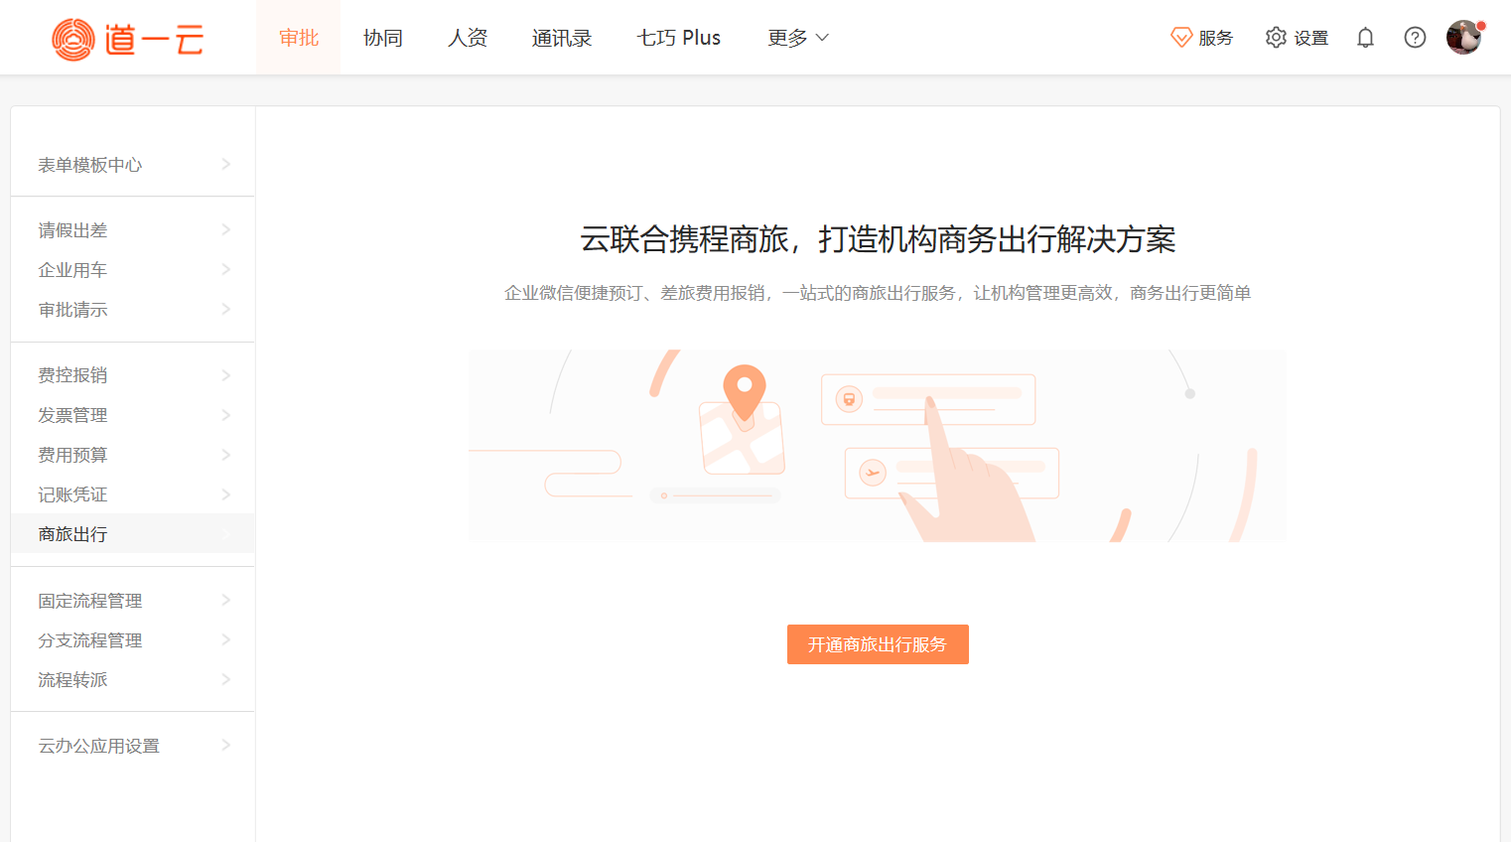Open the help question mark icon

click(x=1415, y=38)
